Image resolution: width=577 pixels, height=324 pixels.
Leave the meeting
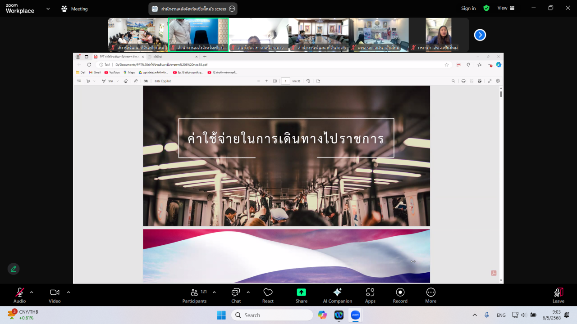tap(558, 295)
